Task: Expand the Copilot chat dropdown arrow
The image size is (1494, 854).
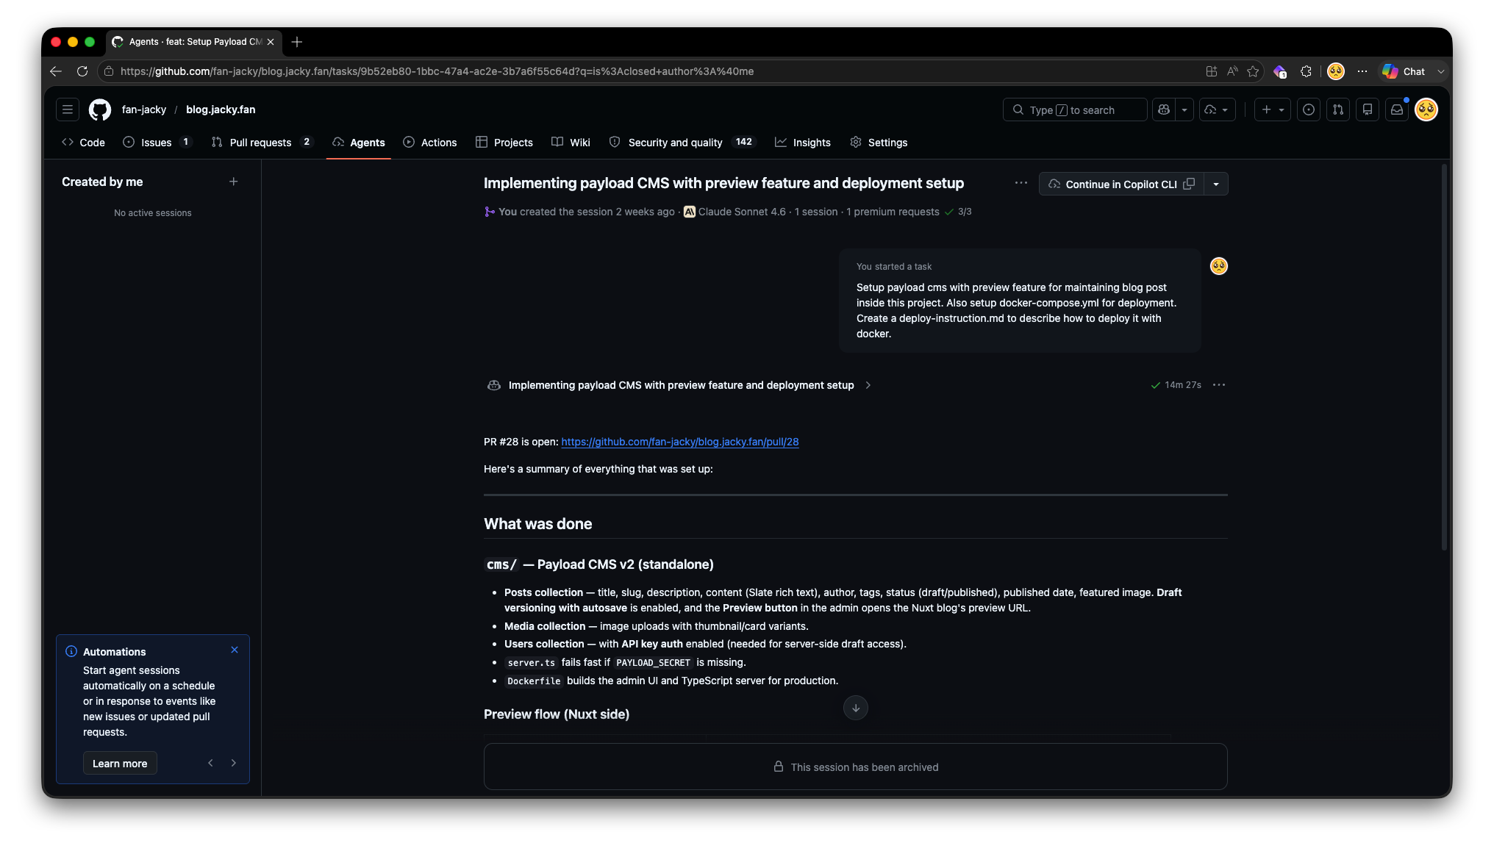Action: [1184, 110]
